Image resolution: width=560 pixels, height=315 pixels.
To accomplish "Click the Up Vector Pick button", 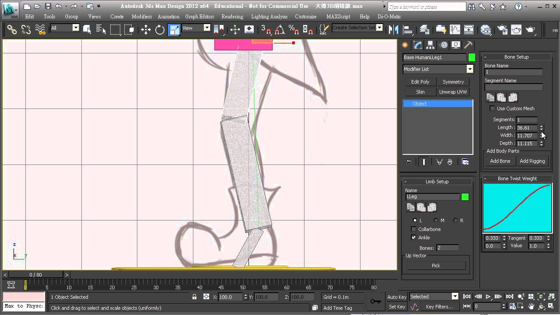I will point(436,266).
